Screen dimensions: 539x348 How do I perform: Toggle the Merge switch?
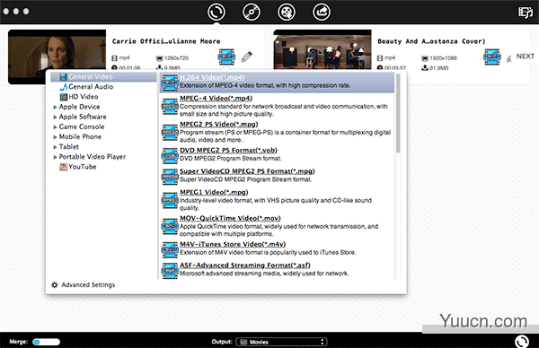point(47,342)
